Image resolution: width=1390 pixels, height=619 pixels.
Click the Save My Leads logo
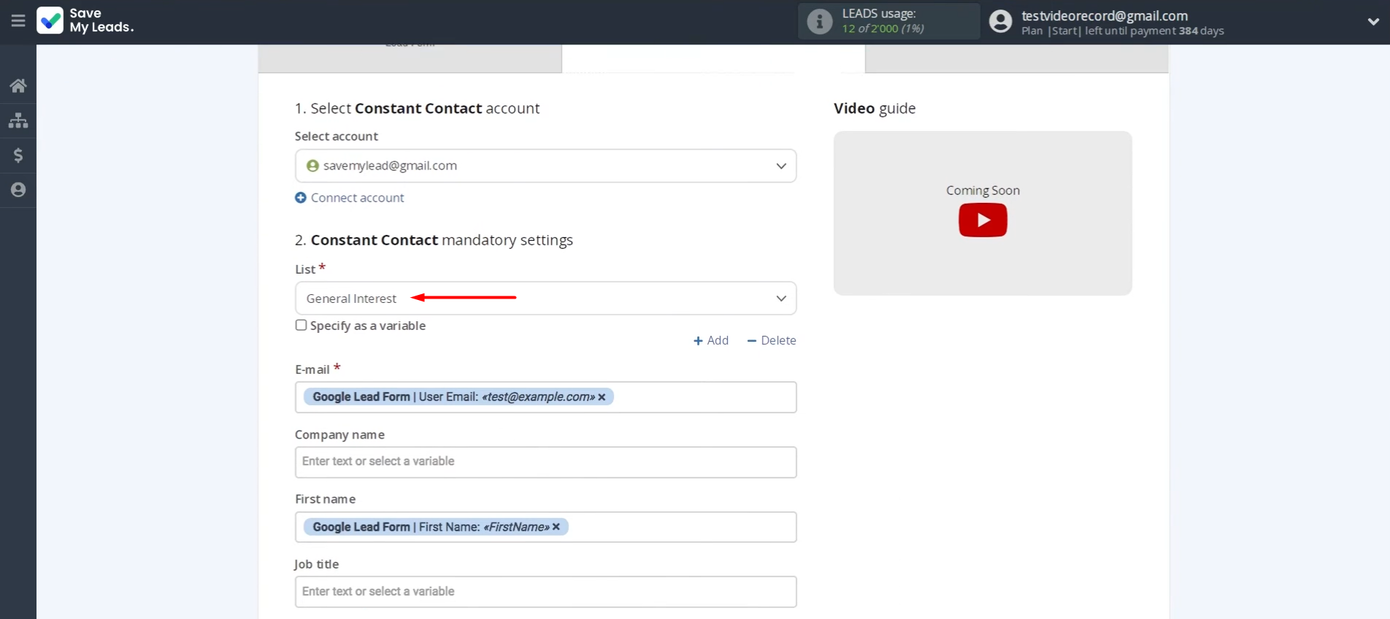[85, 20]
